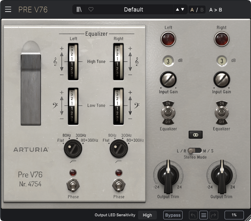The height and width of the screenshot is (221, 251).
Task: Click the Left Low Tone wheel
Action: click(73, 106)
